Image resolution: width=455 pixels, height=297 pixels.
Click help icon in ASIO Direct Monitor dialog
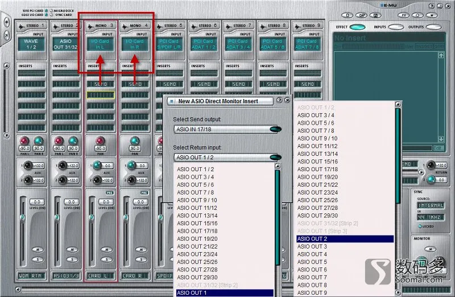(x=279, y=100)
